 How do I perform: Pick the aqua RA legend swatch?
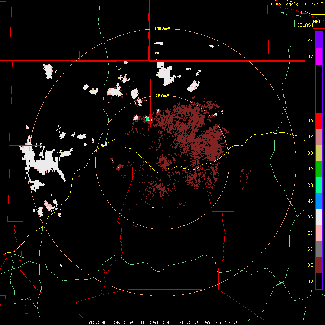point(319,185)
